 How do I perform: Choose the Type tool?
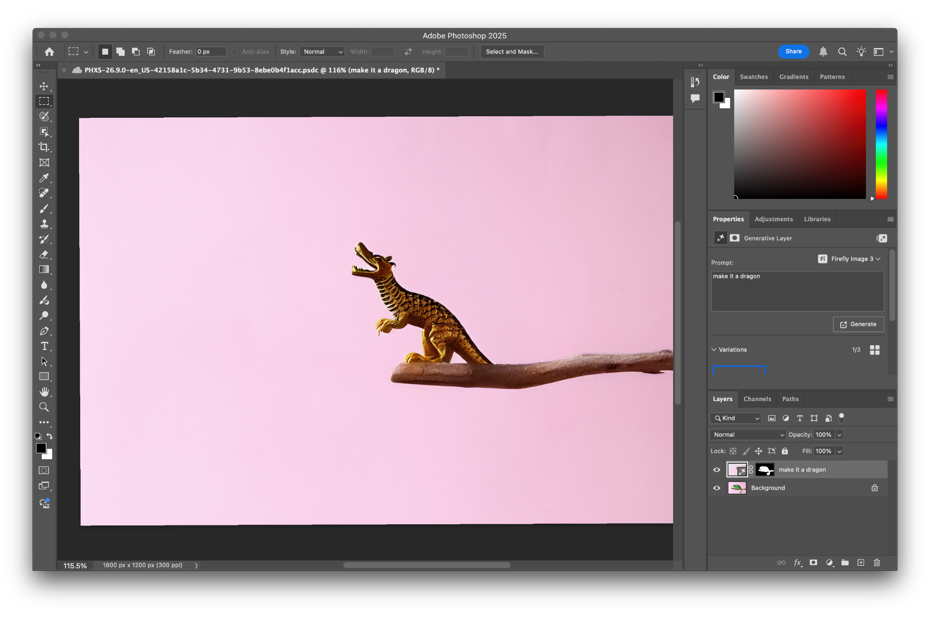point(44,346)
